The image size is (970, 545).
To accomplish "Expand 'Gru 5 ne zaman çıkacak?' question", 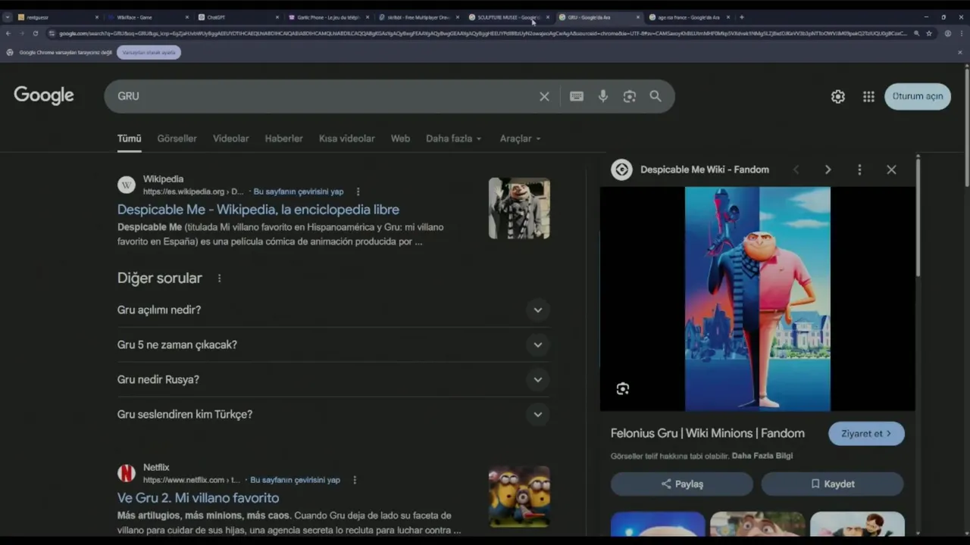I will click(x=333, y=344).
